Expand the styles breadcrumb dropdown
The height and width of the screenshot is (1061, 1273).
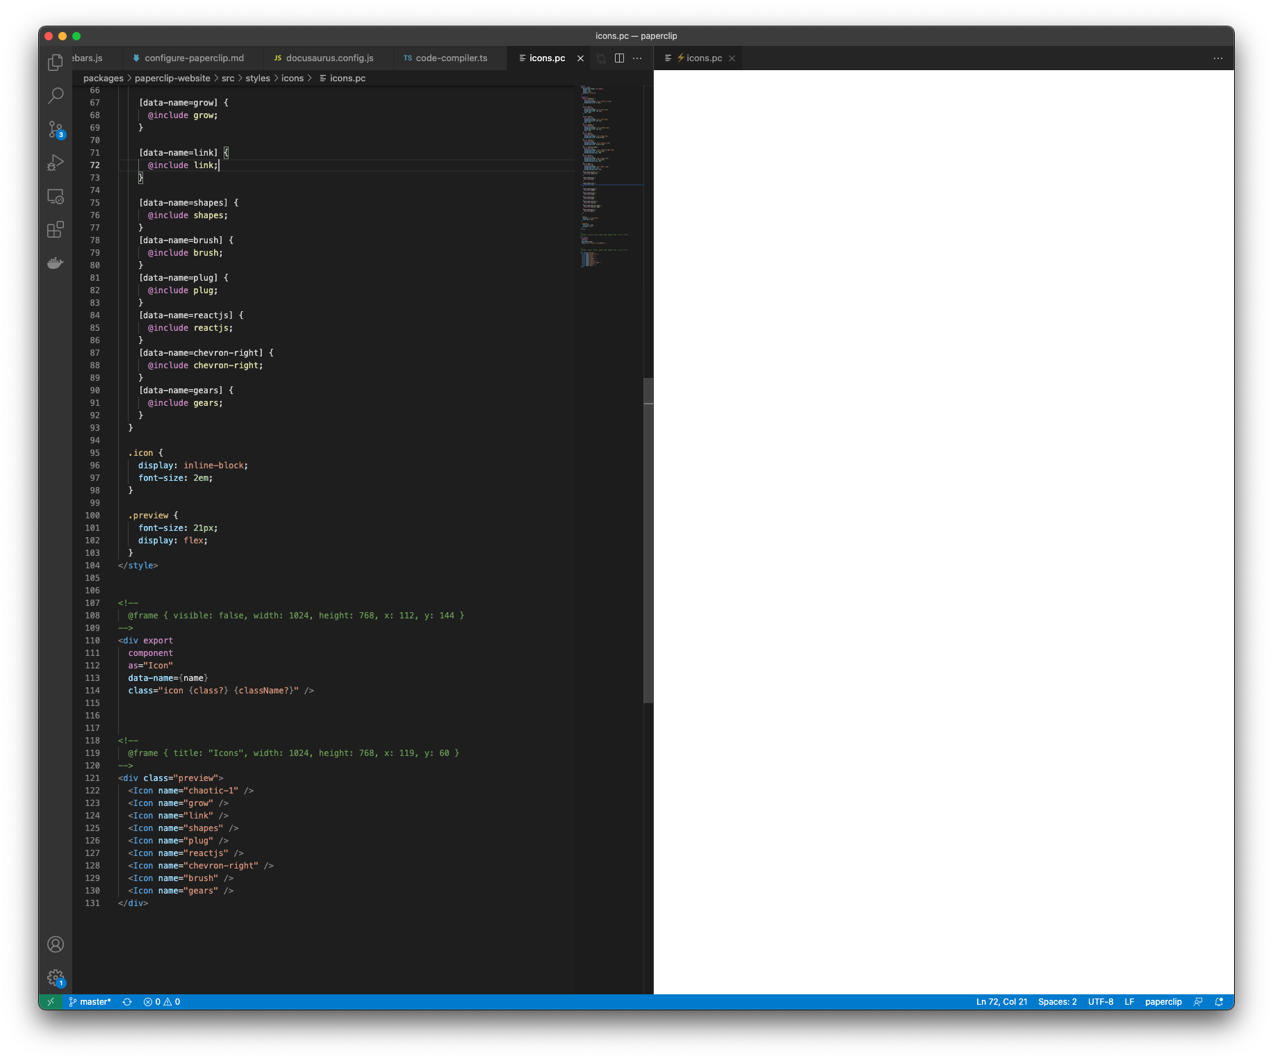257,78
